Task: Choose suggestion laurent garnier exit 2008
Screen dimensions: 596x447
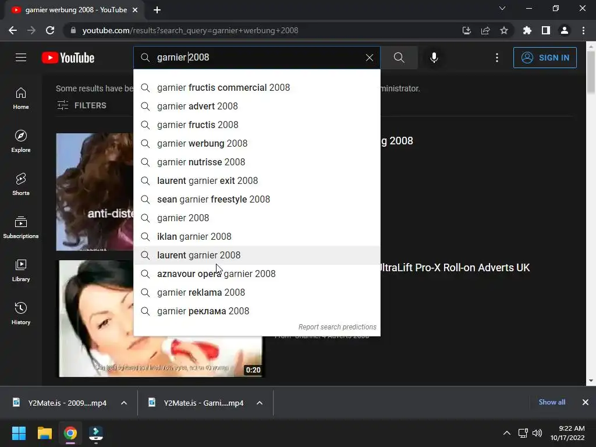Action: pos(257,180)
